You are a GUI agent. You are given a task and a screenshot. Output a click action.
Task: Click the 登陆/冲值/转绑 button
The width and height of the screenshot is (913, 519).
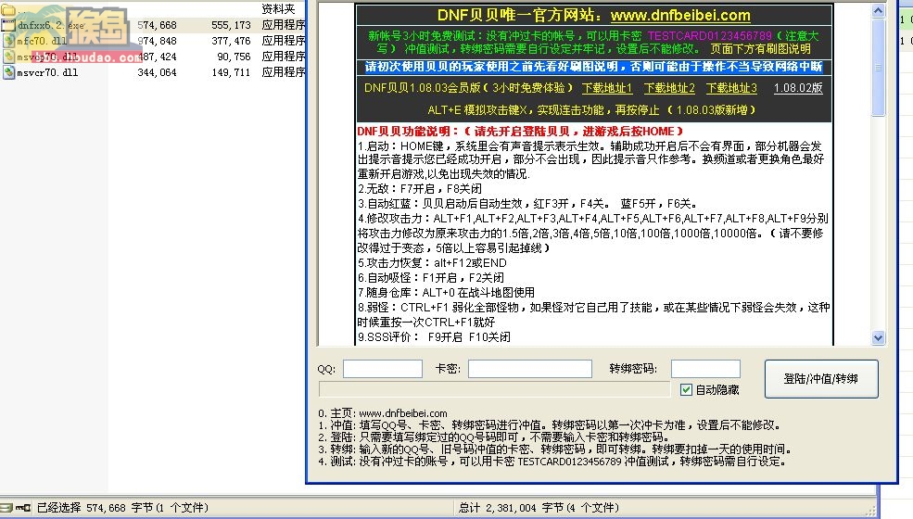pyautogui.click(x=821, y=379)
